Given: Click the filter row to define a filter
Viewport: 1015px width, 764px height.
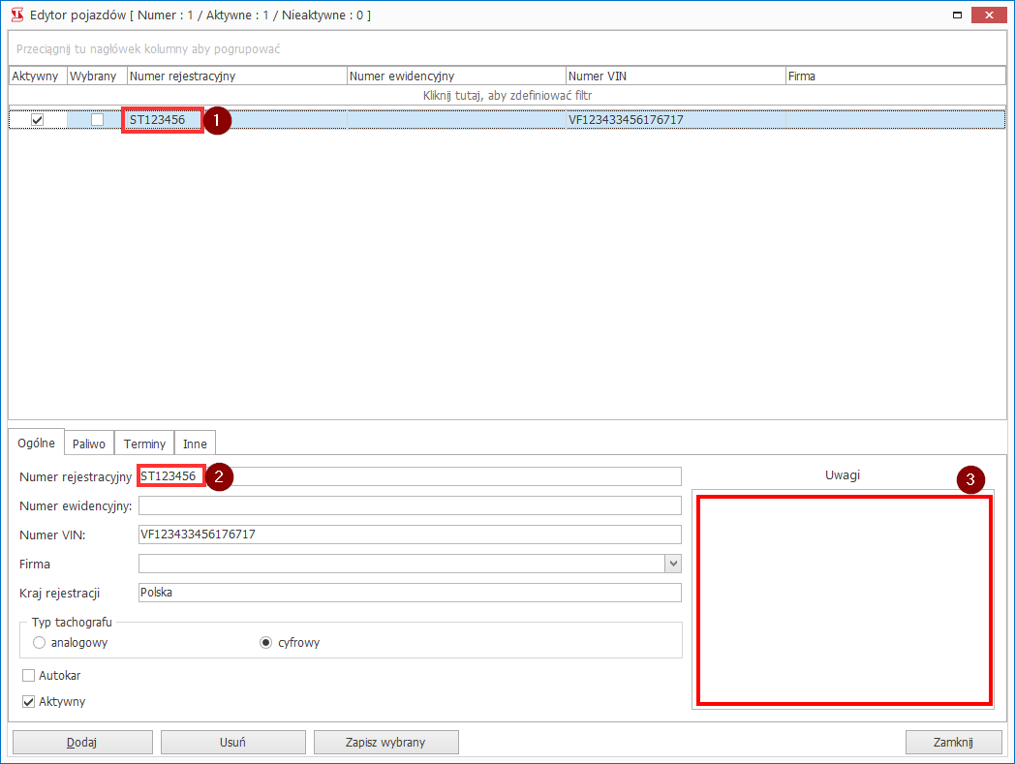Looking at the screenshot, I should click(507, 96).
